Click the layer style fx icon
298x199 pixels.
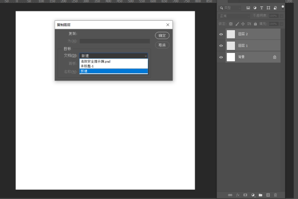(x=238, y=195)
